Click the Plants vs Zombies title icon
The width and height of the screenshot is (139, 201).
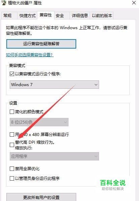click(x=3, y=2)
